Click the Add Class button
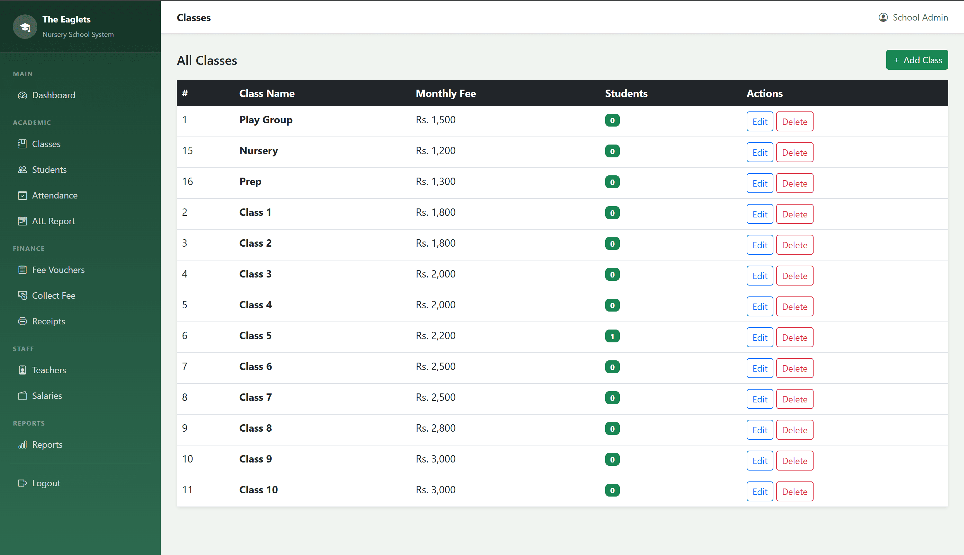 coord(917,60)
